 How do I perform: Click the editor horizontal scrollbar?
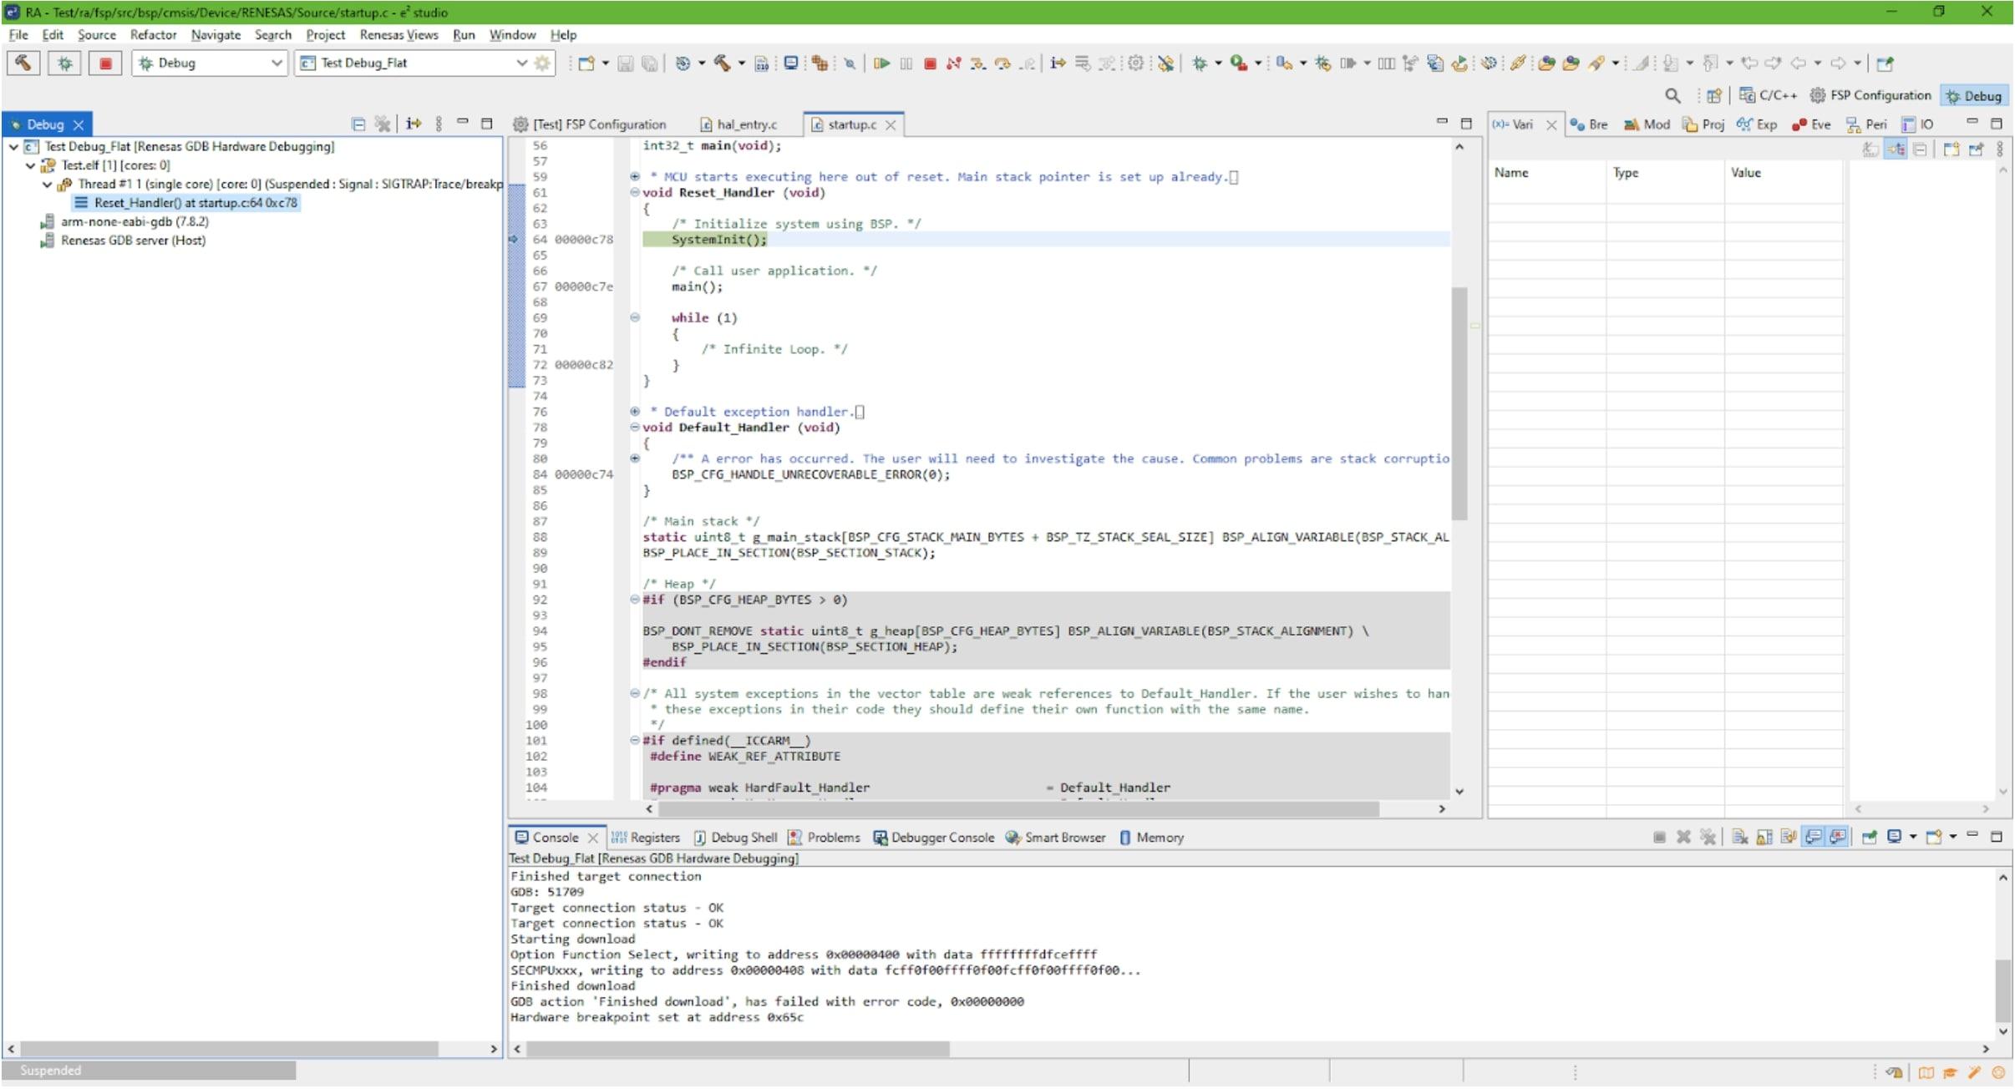1018,809
